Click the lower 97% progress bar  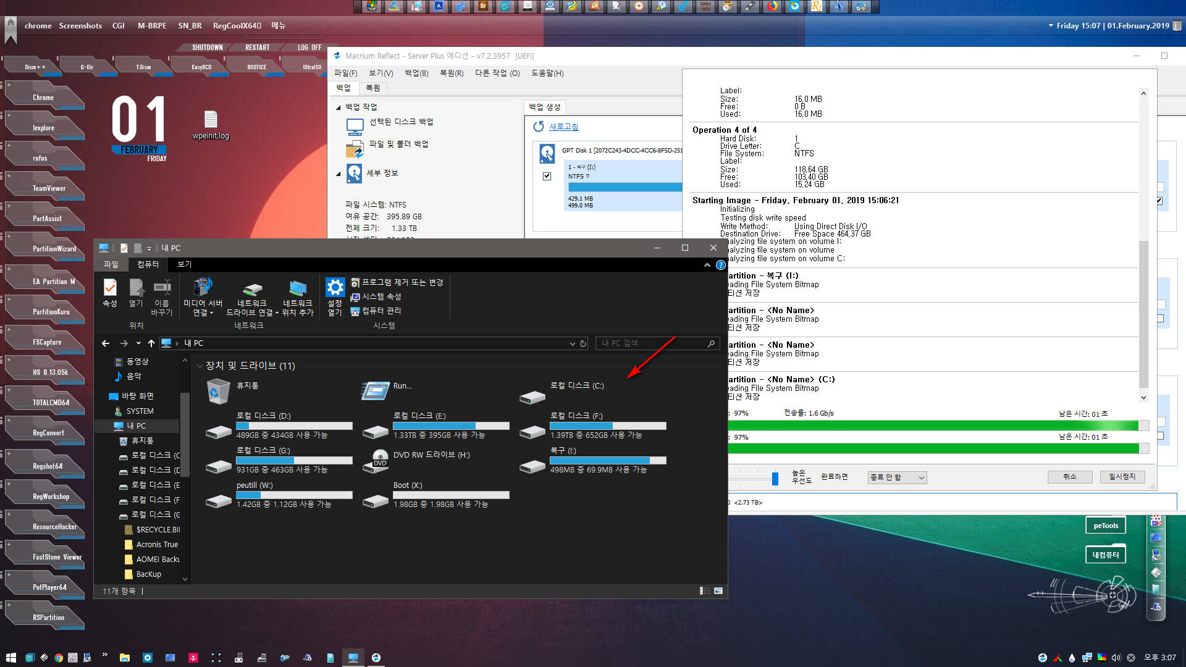(x=938, y=448)
